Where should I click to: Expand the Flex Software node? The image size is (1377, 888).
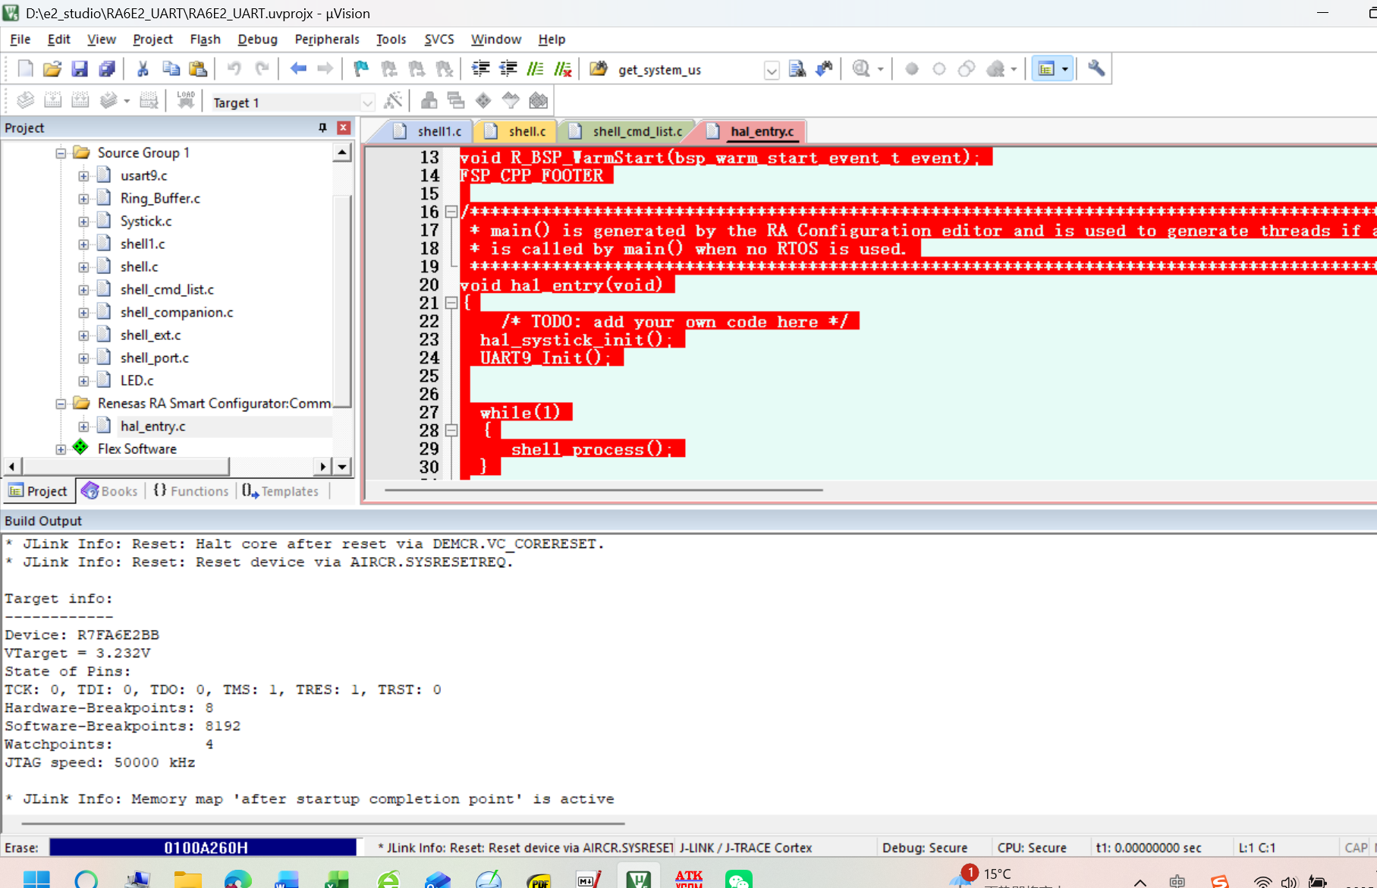tap(61, 449)
